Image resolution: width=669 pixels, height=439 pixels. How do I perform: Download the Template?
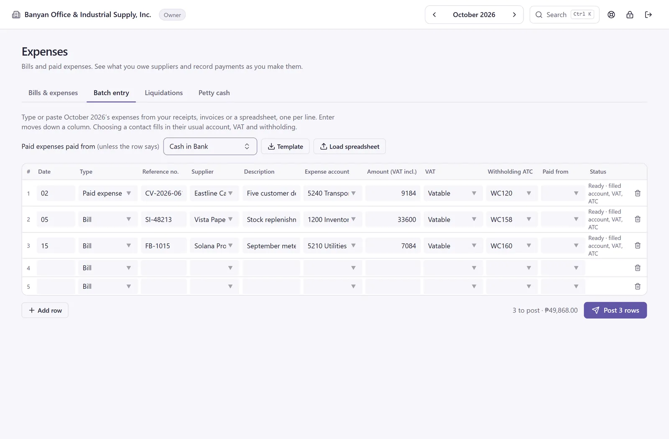click(x=285, y=146)
